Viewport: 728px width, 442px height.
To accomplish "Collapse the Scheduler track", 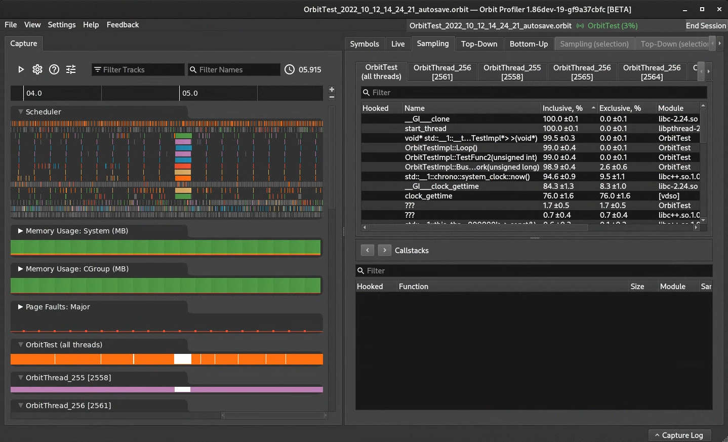I will [x=21, y=111].
